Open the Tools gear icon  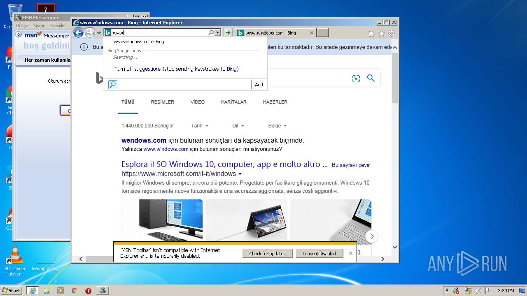(x=392, y=33)
